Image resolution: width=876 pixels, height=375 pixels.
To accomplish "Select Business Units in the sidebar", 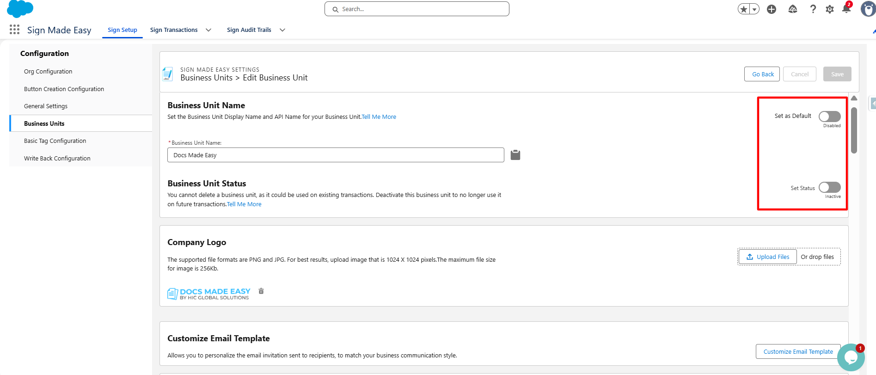I will click(x=81, y=123).
